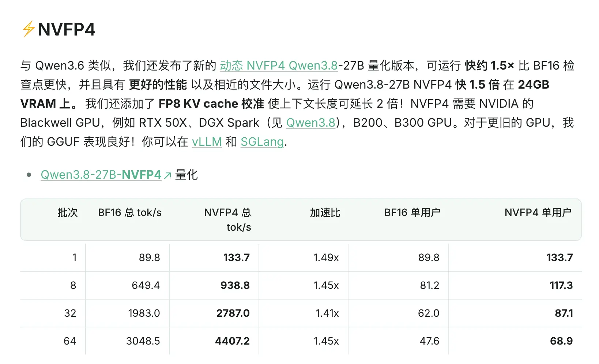This screenshot has height=364, width=599.
Task: Click the 批次 column header
Action: tap(68, 212)
